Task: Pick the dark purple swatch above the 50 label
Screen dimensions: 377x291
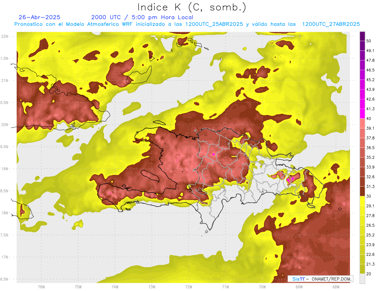Action: pyautogui.click(x=362, y=36)
